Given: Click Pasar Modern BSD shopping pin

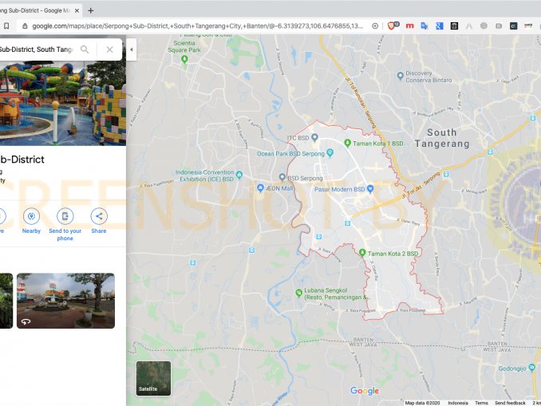Looking at the screenshot, I should point(370,189).
